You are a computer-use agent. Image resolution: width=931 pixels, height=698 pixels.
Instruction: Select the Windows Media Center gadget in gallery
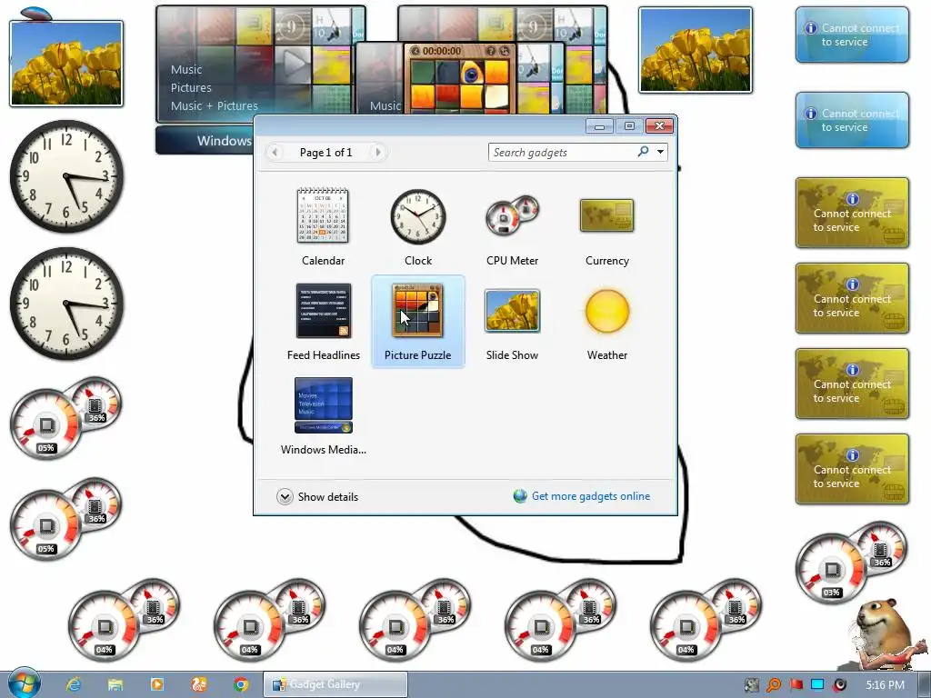[x=324, y=415]
